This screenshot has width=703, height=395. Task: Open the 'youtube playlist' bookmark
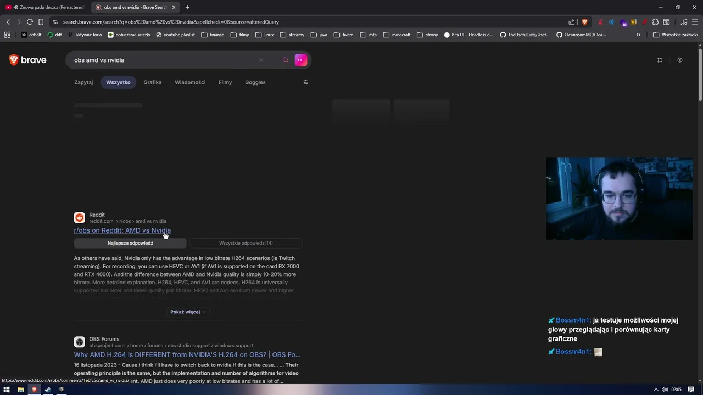point(175,35)
